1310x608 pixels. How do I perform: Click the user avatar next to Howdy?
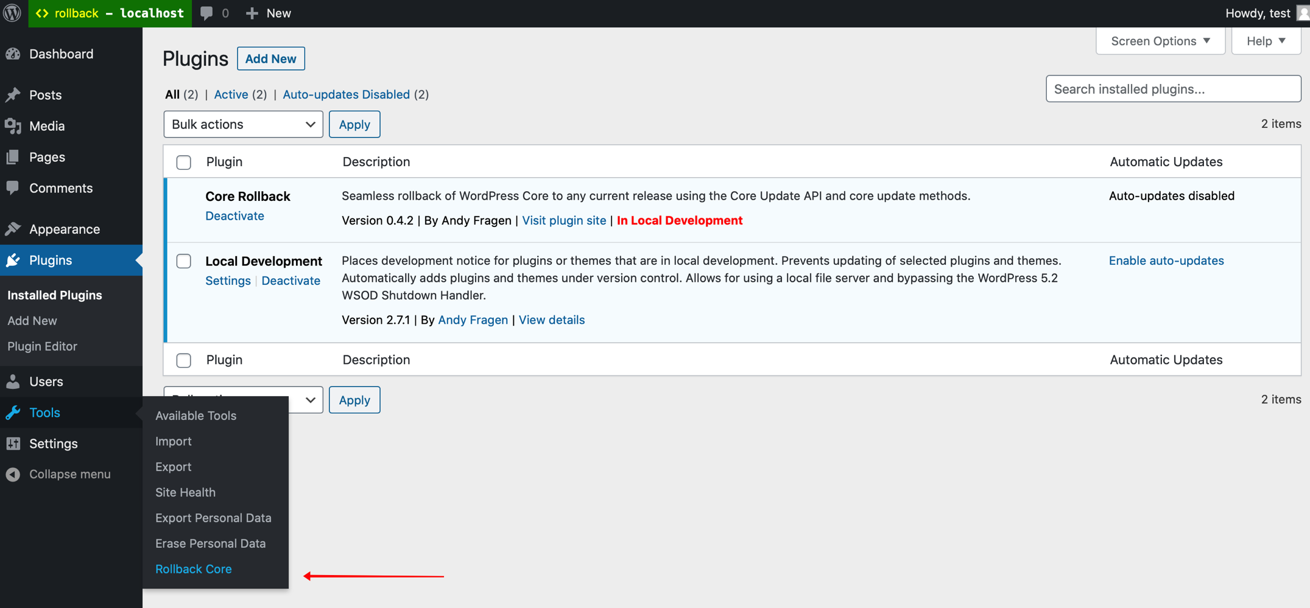(1303, 13)
